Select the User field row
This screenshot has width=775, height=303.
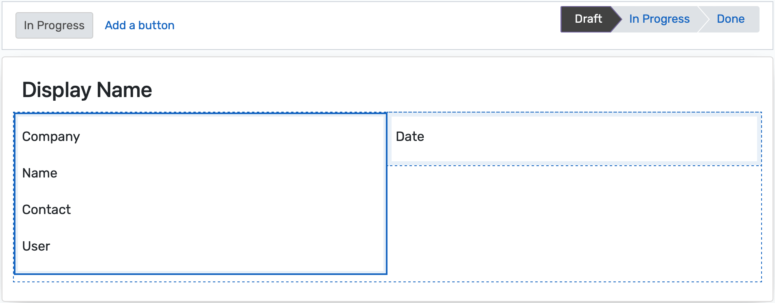point(36,246)
